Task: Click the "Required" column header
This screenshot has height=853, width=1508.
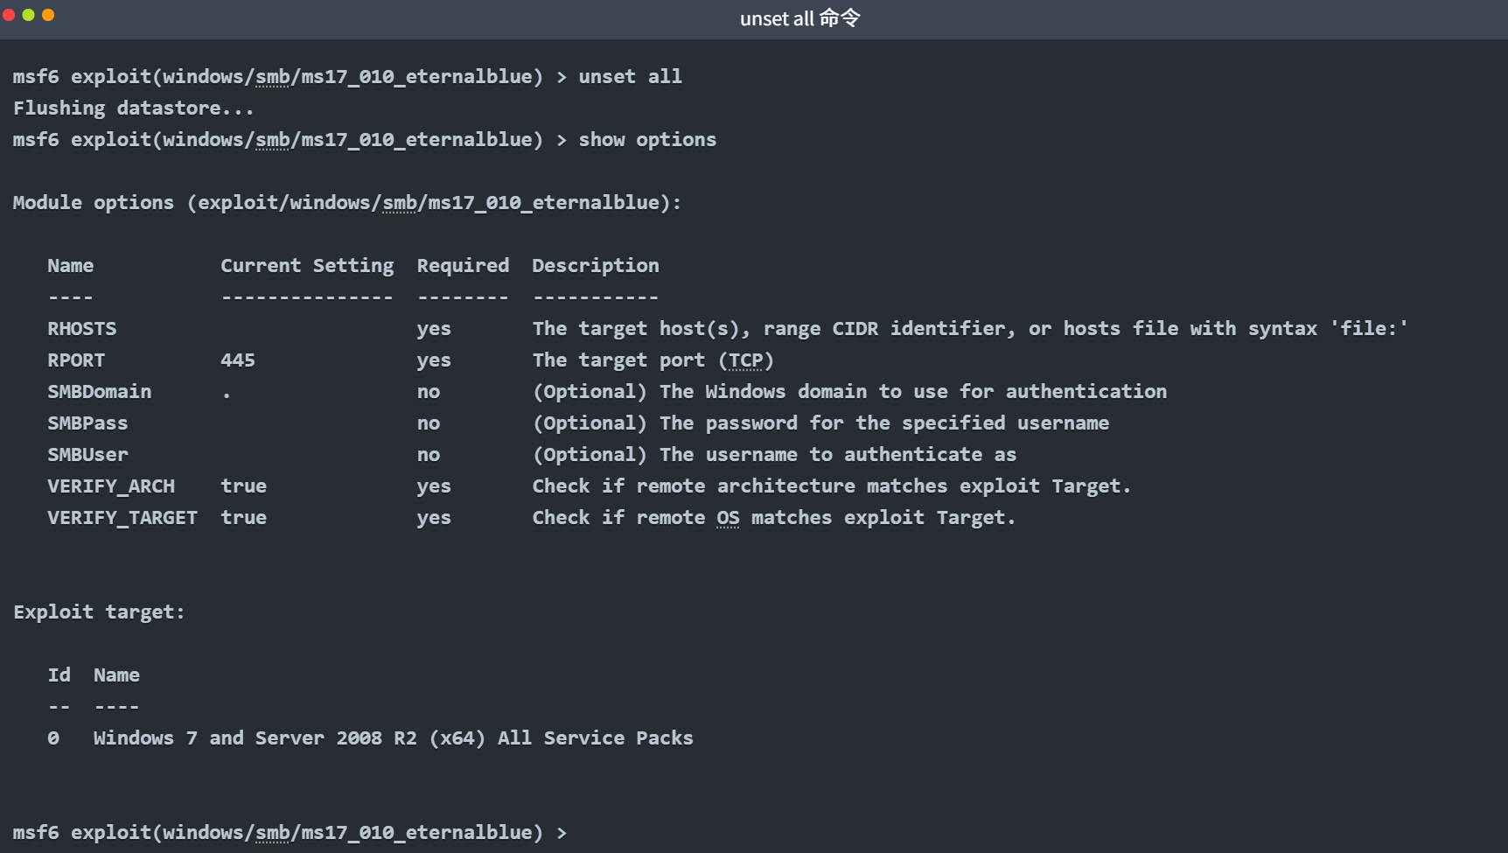Action: coord(462,266)
